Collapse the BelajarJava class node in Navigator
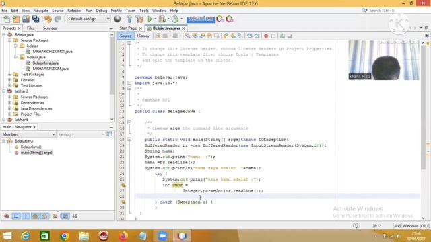Screen dimensions: 431x242 tap(4, 141)
